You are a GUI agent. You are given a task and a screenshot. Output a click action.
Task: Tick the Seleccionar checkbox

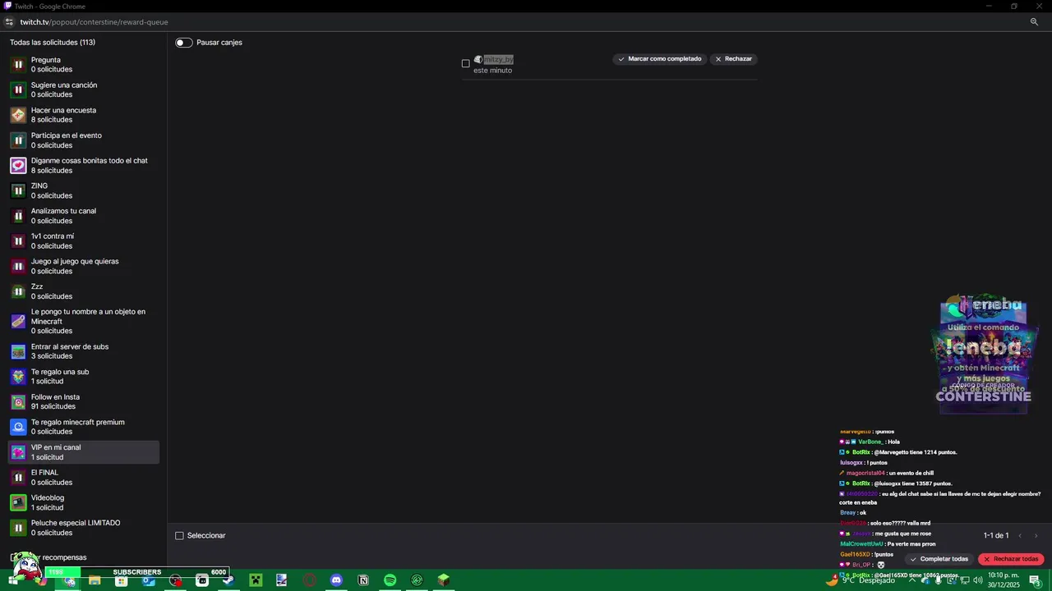[179, 536]
